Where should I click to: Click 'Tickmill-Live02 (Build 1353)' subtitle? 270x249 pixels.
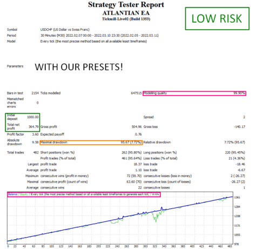click(126, 19)
